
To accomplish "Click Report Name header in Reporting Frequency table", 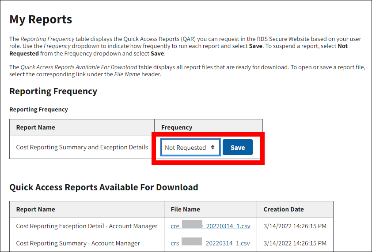I will click(36, 127).
